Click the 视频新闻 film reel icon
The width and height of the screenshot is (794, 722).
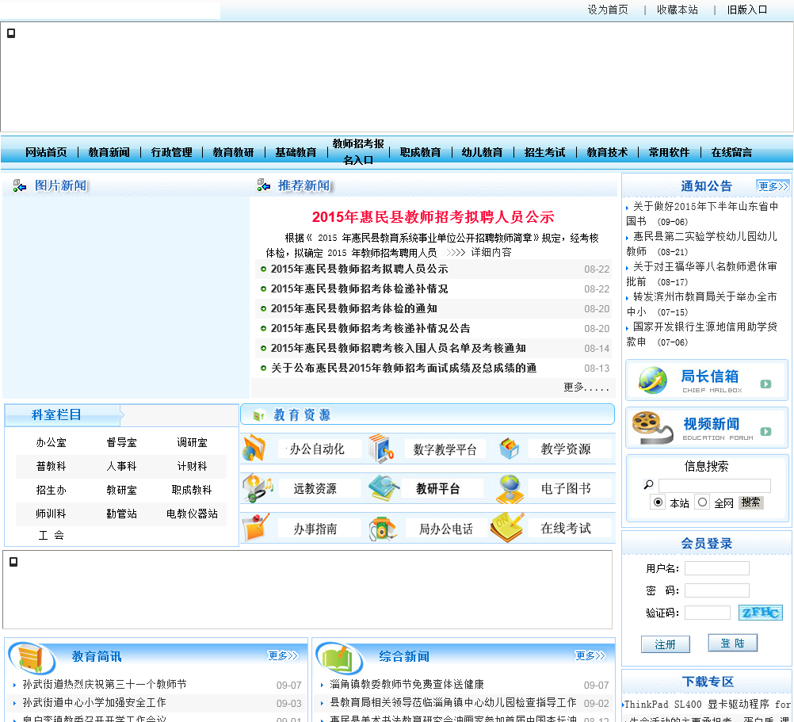[653, 428]
